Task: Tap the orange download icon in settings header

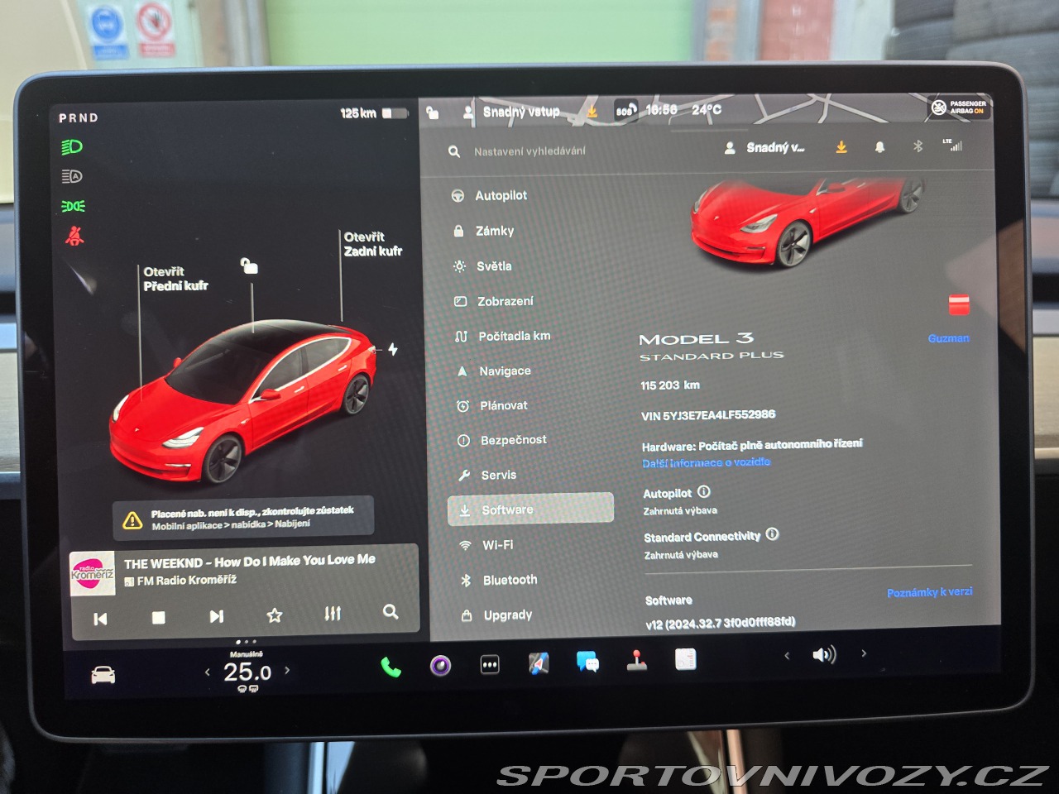Action: tap(841, 147)
